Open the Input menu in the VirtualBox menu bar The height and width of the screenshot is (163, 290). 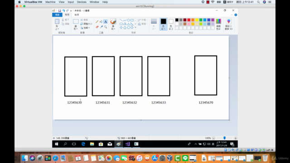tap(71, 2)
